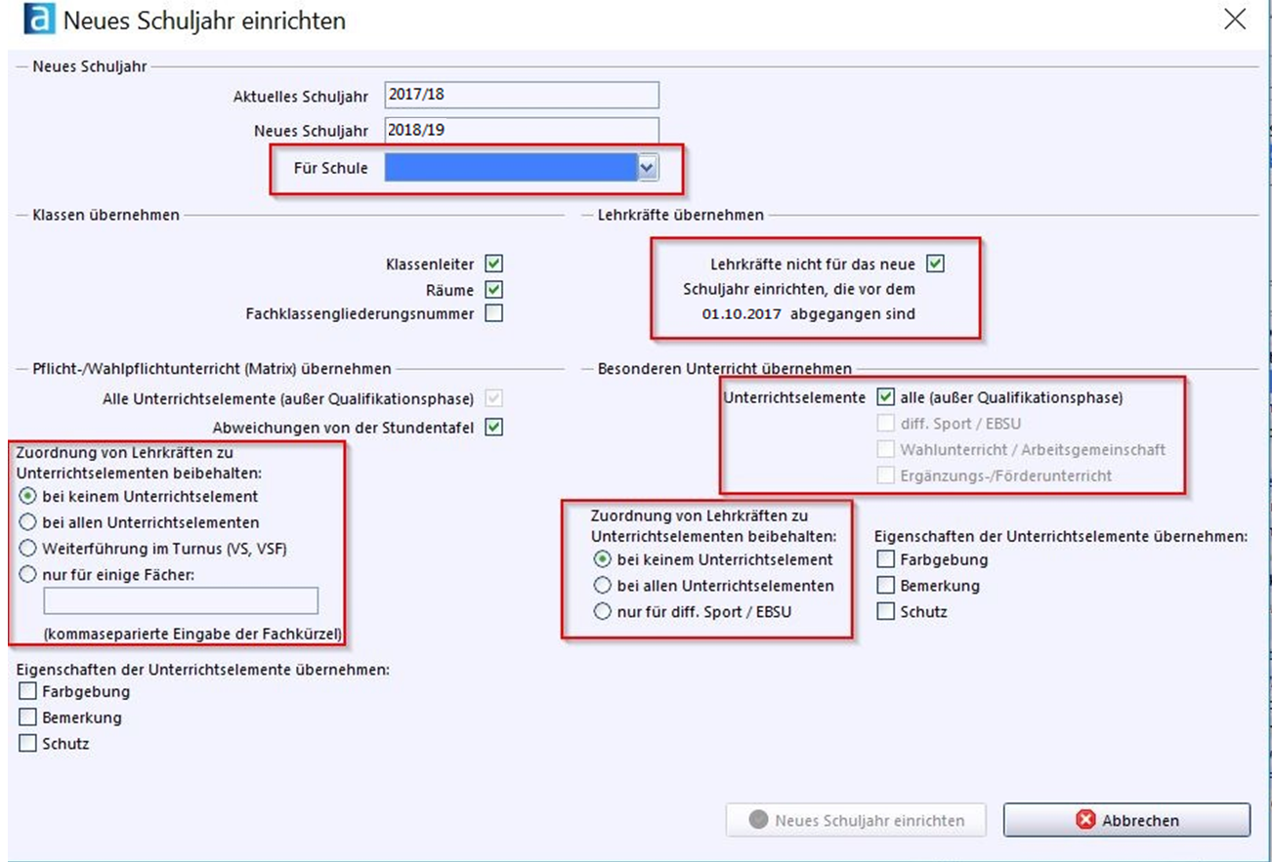Enable Schutz checkbox under Besonderen Unterricht
The width and height of the screenshot is (1272, 862).
[885, 612]
